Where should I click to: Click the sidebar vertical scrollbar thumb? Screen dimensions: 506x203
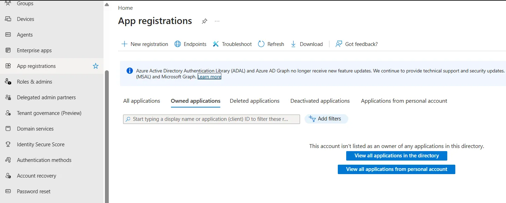pyautogui.click(x=107, y=136)
